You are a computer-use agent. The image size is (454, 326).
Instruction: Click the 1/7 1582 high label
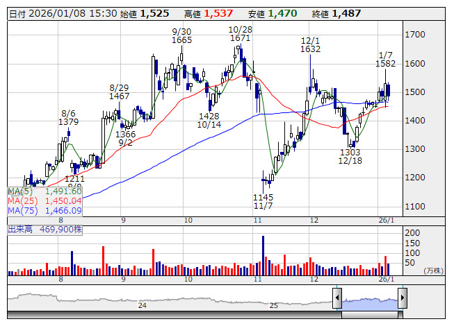385,59
